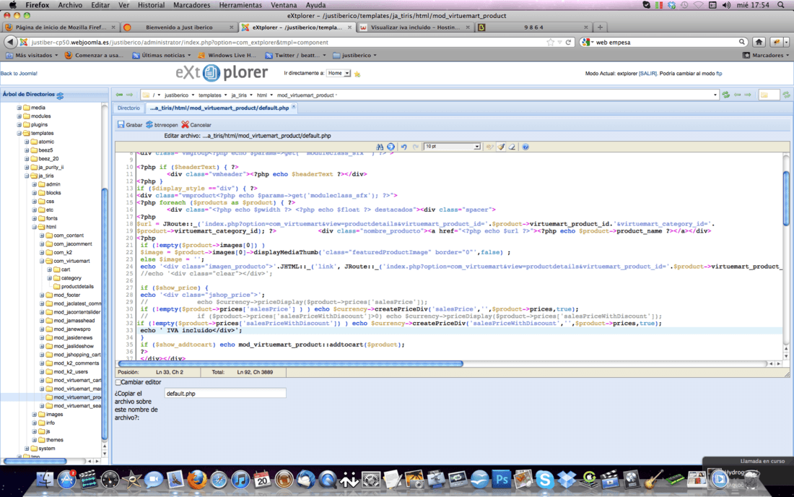
Task: Collapse the ja_tiris folder node
Action: click(x=27, y=176)
